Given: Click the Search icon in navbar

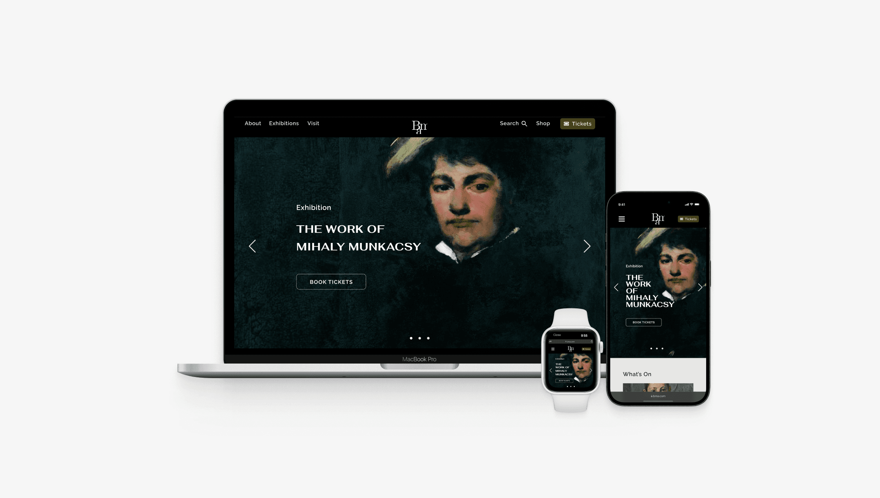Looking at the screenshot, I should click(524, 124).
